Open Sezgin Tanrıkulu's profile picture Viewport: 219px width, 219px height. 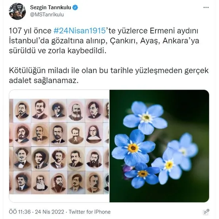17,11
